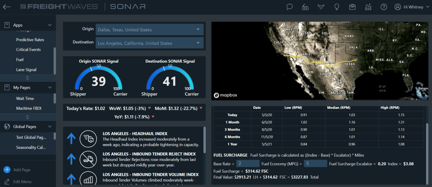Click the Median (RPM) column header

[338, 108]
